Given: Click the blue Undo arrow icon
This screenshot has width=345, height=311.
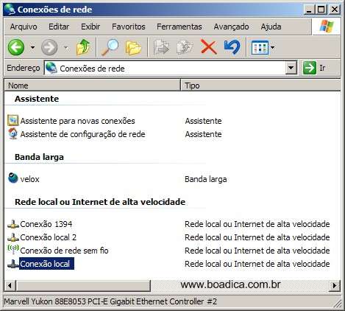Looking at the screenshot, I should pyautogui.click(x=232, y=47).
